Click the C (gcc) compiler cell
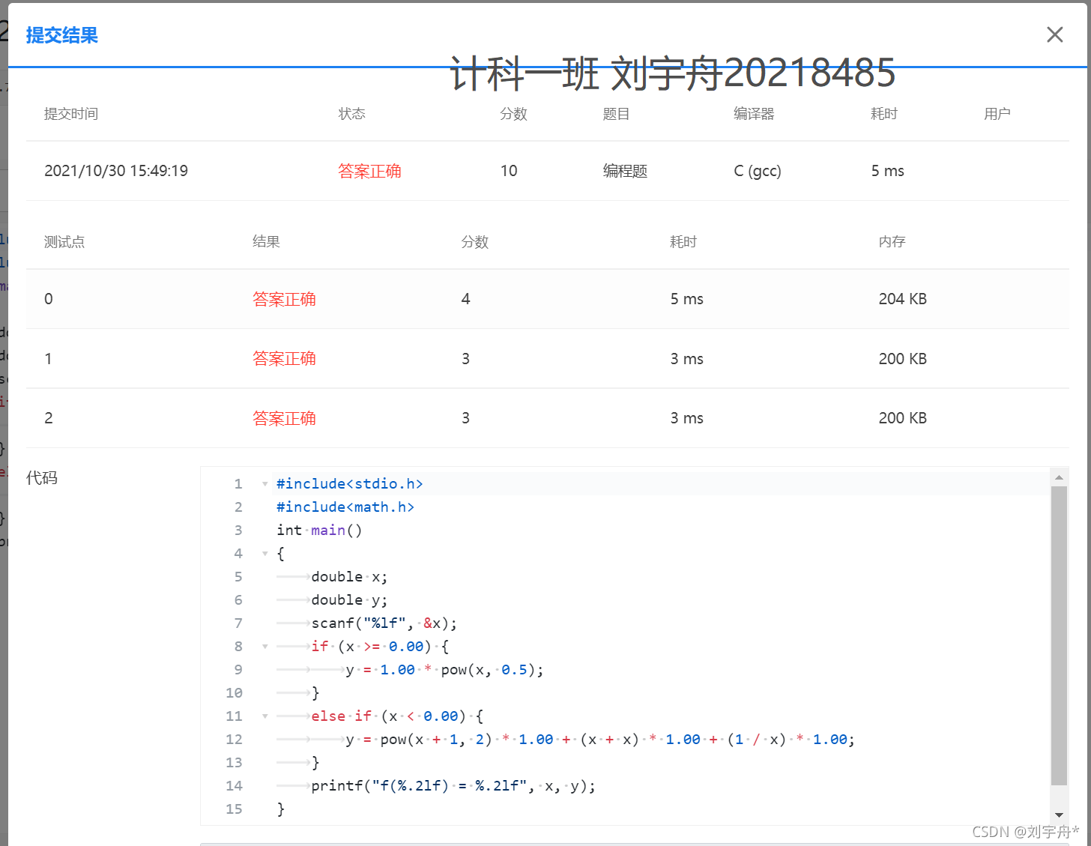 [758, 171]
